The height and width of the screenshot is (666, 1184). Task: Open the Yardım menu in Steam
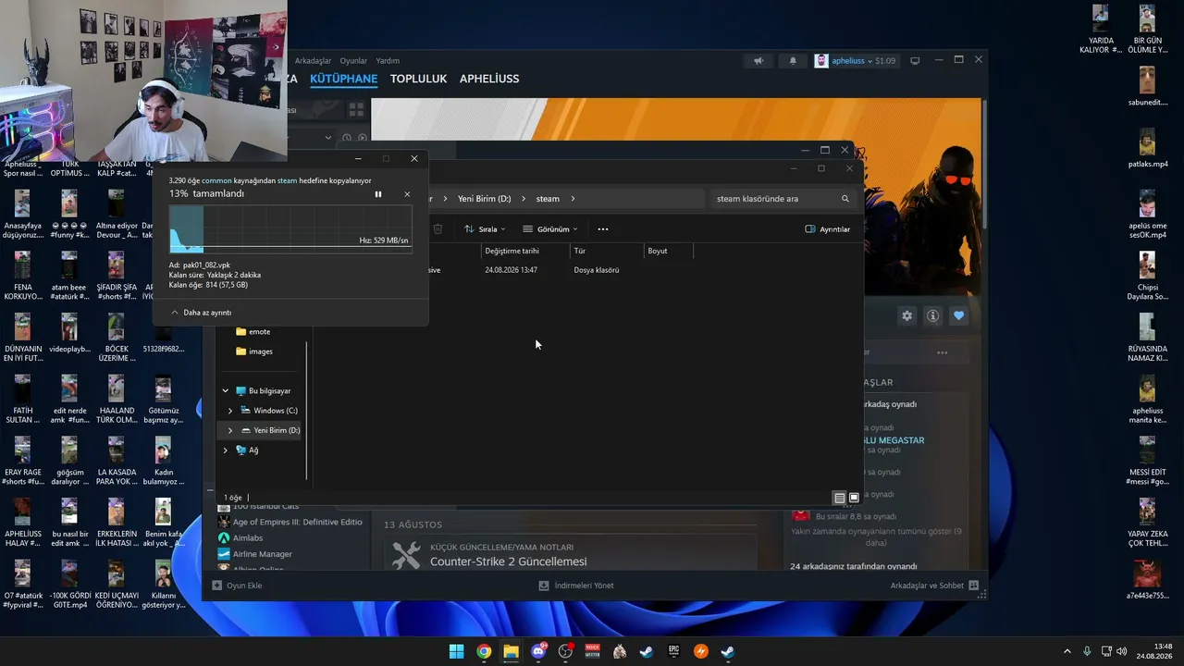[x=388, y=61]
